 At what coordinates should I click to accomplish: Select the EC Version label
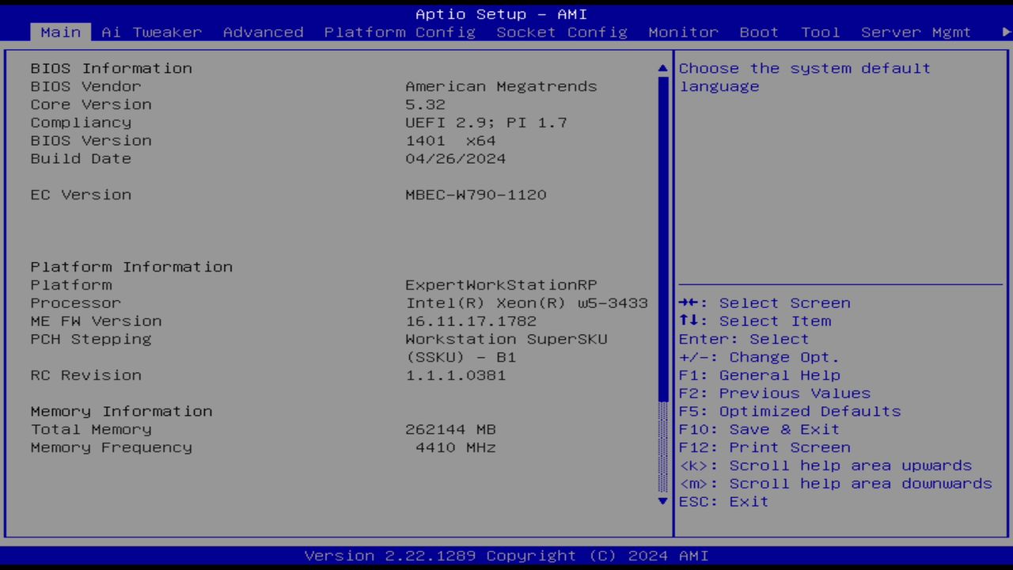point(81,195)
